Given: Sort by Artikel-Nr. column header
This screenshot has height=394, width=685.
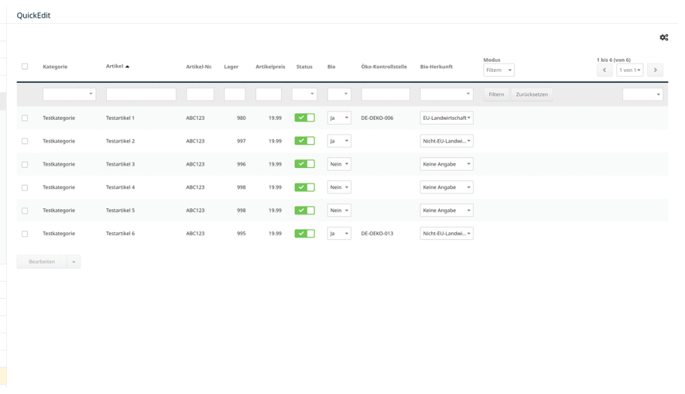Looking at the screenshot, I should (x=199, y=67).
